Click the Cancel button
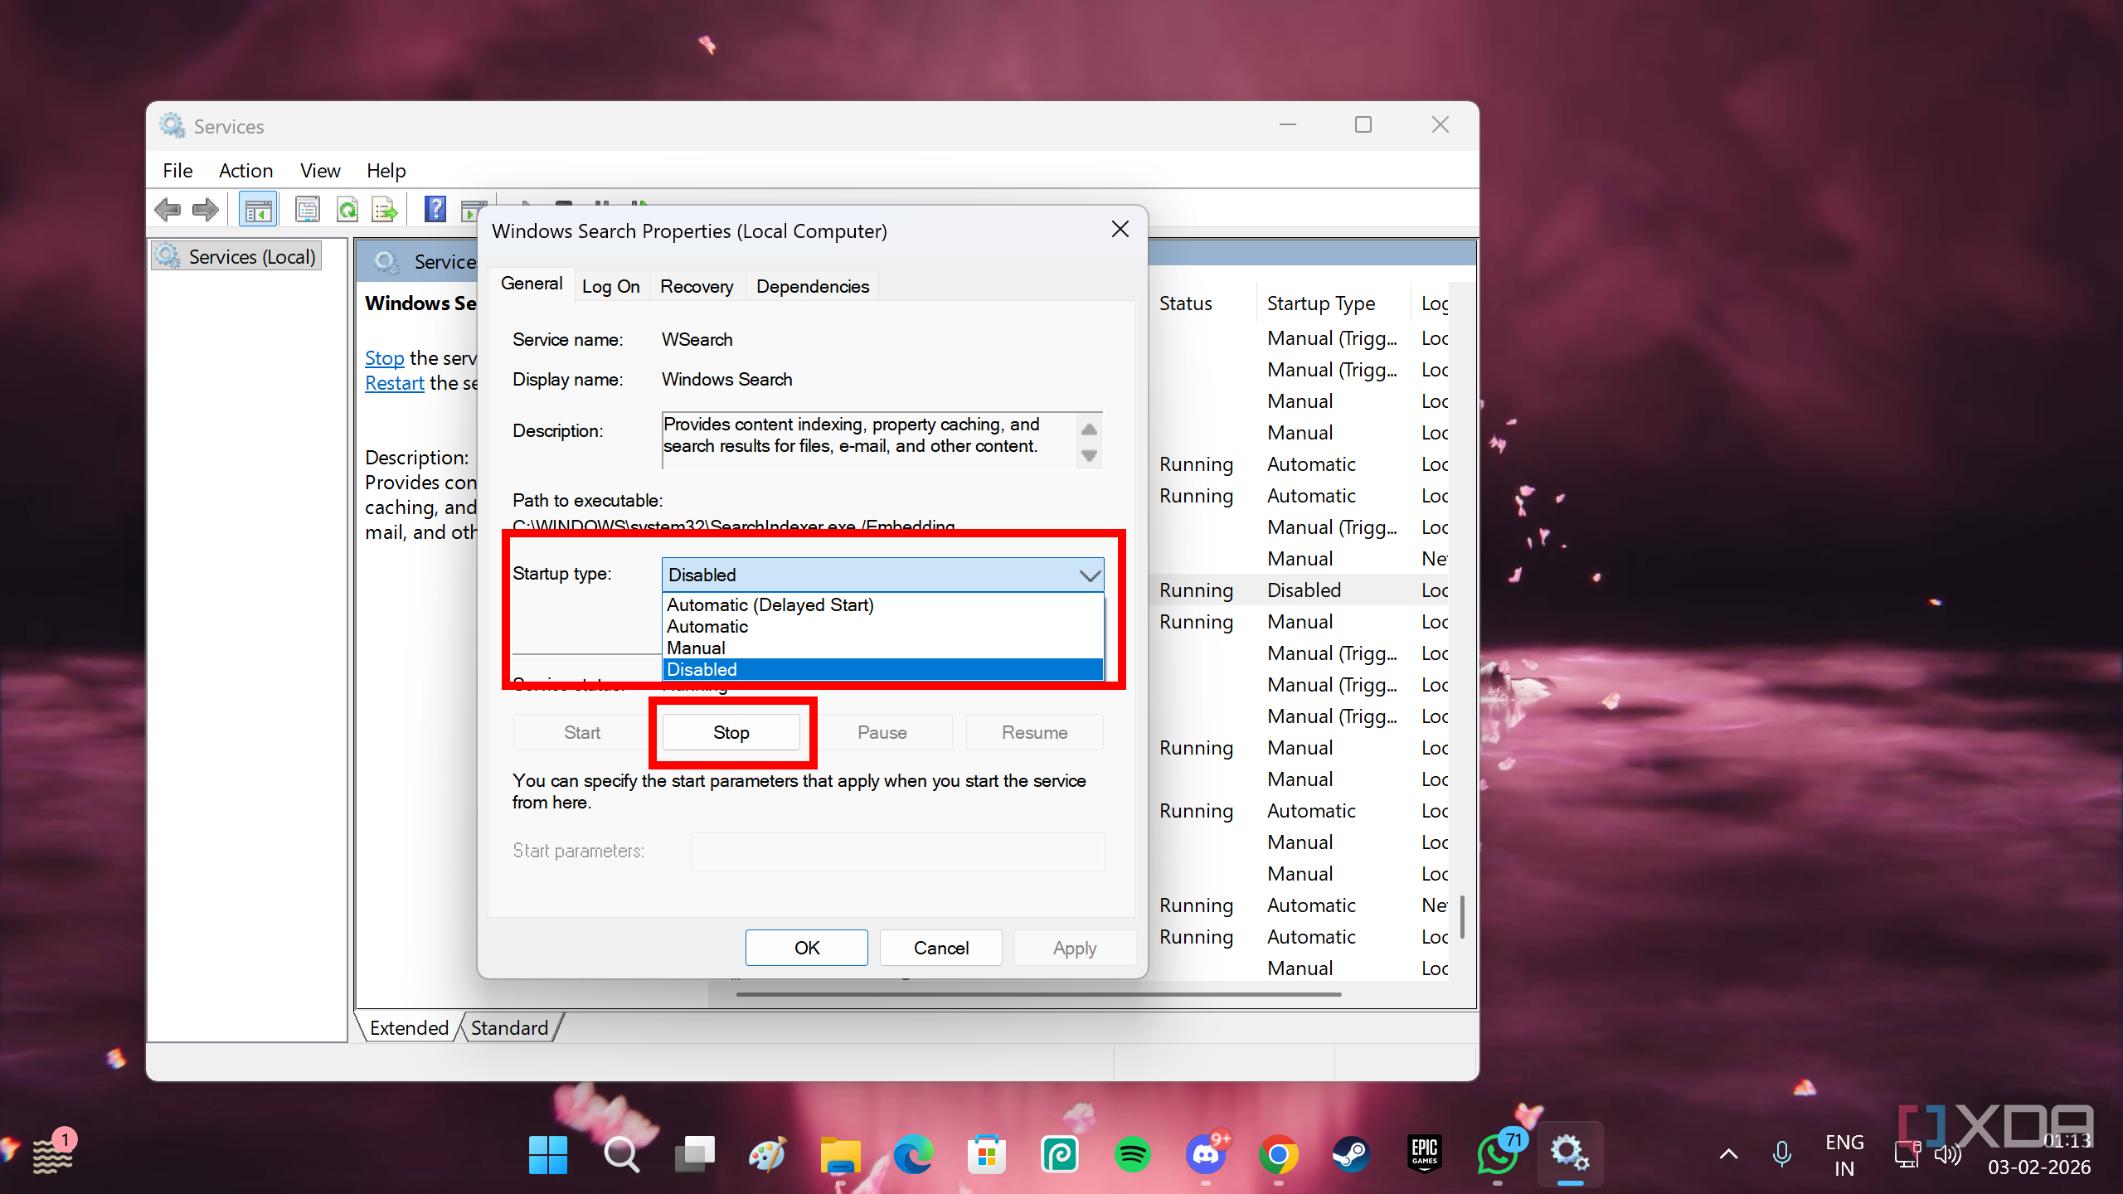The image size is (2123, 1194). click(x=940, y=948)
